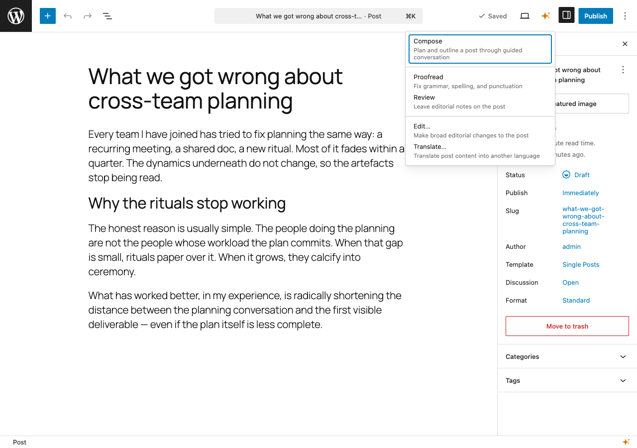Screen dimensions: 637x448
Task: Click the command palette title field
Action: pos(318,15)
